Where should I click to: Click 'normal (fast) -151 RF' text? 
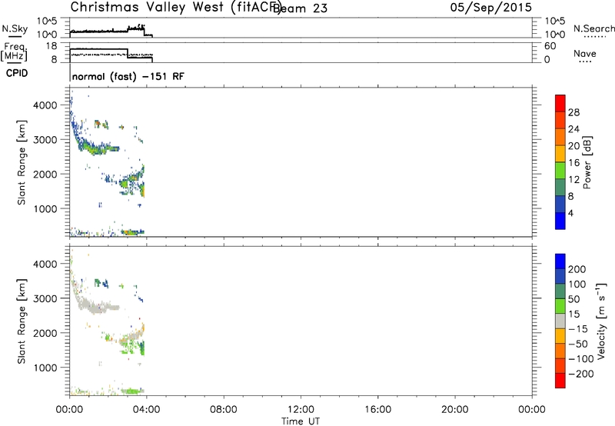pyautogui.click(x=128, y=76)
